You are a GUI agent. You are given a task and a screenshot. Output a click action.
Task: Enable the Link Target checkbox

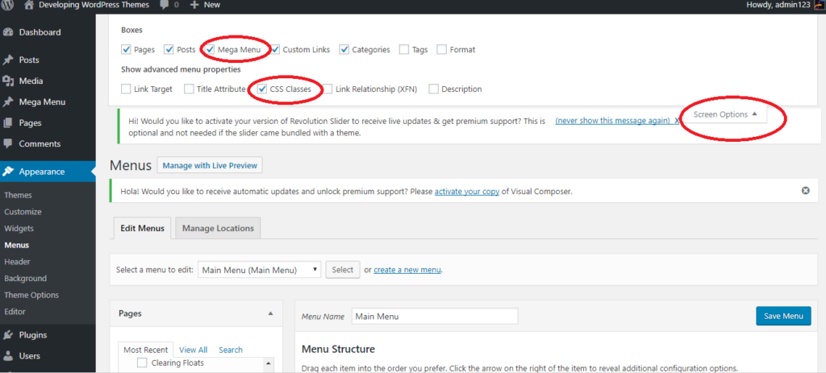(126, 89)
